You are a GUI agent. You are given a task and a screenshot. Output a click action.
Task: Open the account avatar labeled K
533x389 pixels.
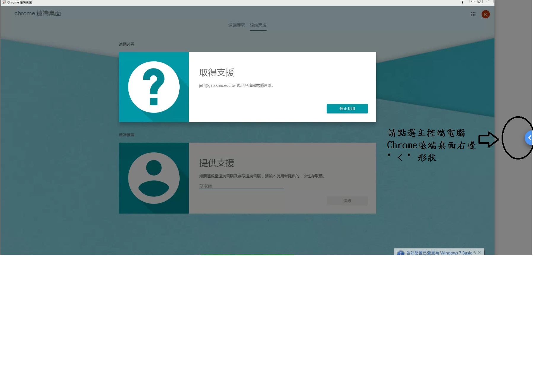(x=486, y=14)
